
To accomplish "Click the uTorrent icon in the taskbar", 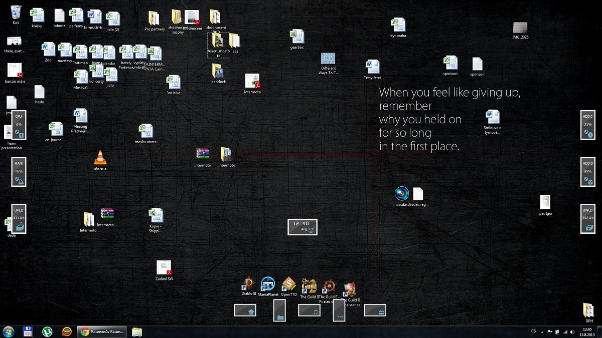I will [x=47, y=331].
